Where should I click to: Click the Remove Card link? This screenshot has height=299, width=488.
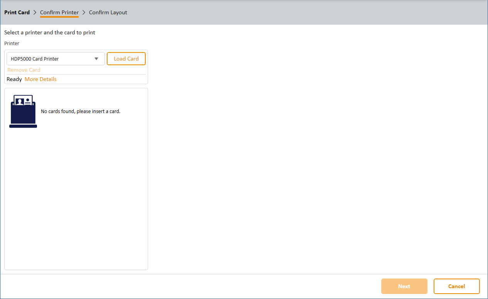pyautogui.click(x=24, y=70)
